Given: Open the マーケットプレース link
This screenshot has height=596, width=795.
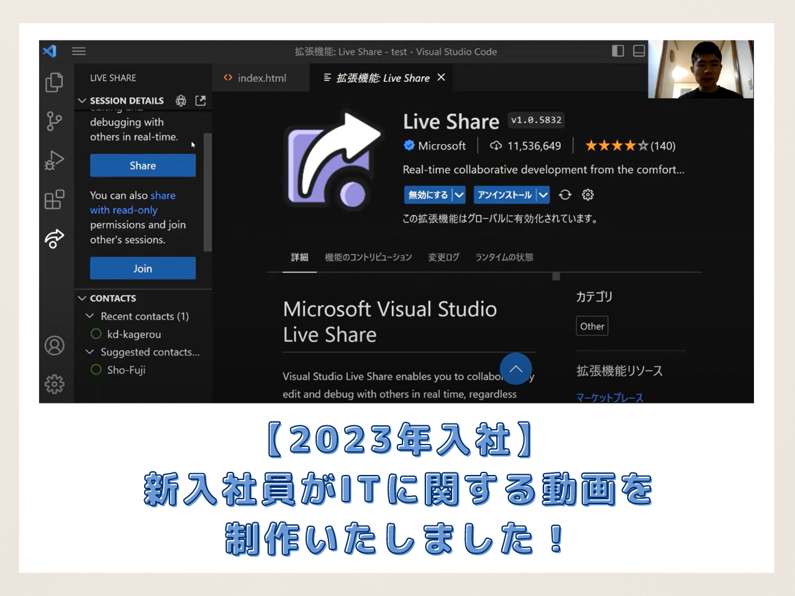Looking at the screenshot, I should coord(609,397).
